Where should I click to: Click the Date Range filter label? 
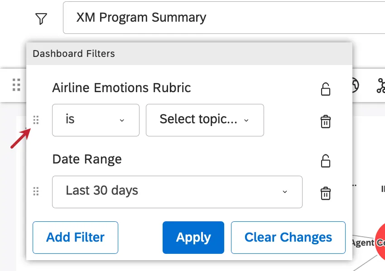click(87, 159)
